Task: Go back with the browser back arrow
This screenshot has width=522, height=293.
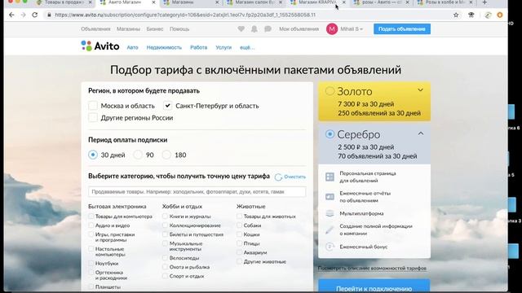Action: (x=11, y=15)
